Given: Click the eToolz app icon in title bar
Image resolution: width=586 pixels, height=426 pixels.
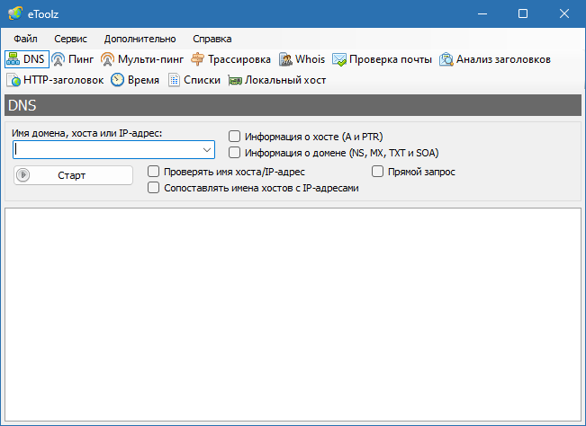Looking at the screenshot, I should click(15, 13).
